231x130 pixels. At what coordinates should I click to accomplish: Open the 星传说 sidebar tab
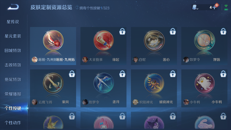13,22
